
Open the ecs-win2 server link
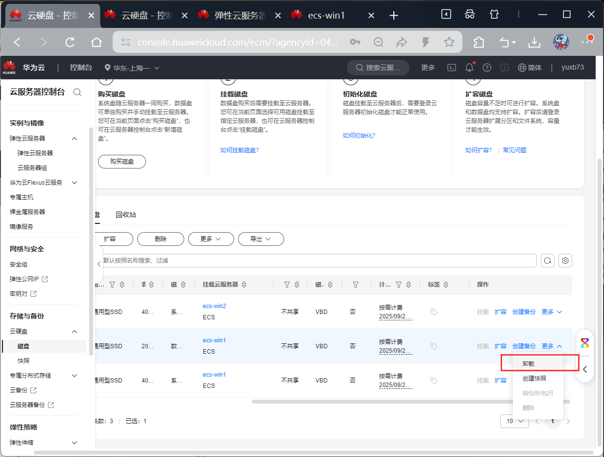[x=215, y=306]
